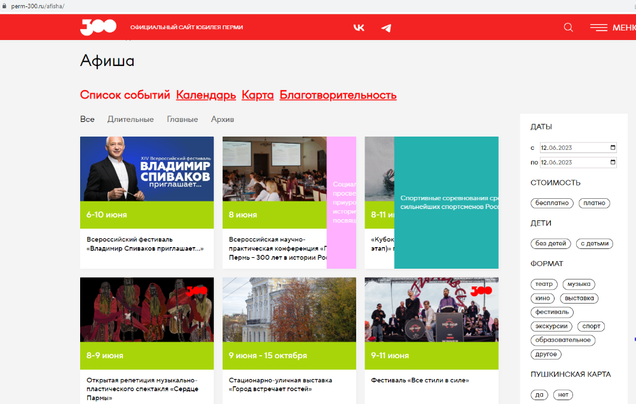Screen dimensions: 636x404
Task: Toggle the бесплатно cost filter
Action: click(x=552, y=203)
